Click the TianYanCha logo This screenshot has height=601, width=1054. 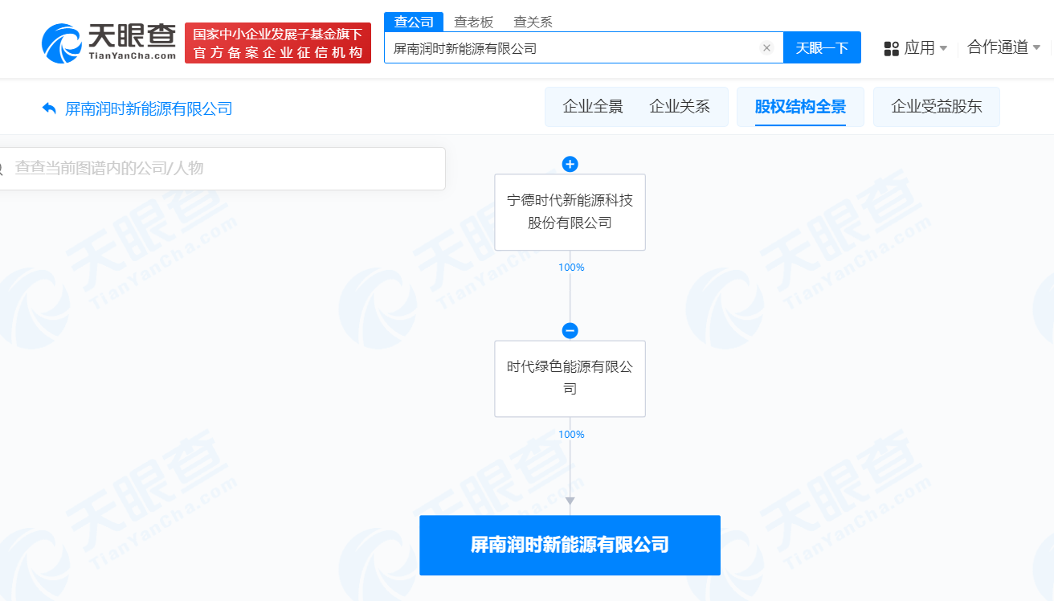(x=108, y=43)
